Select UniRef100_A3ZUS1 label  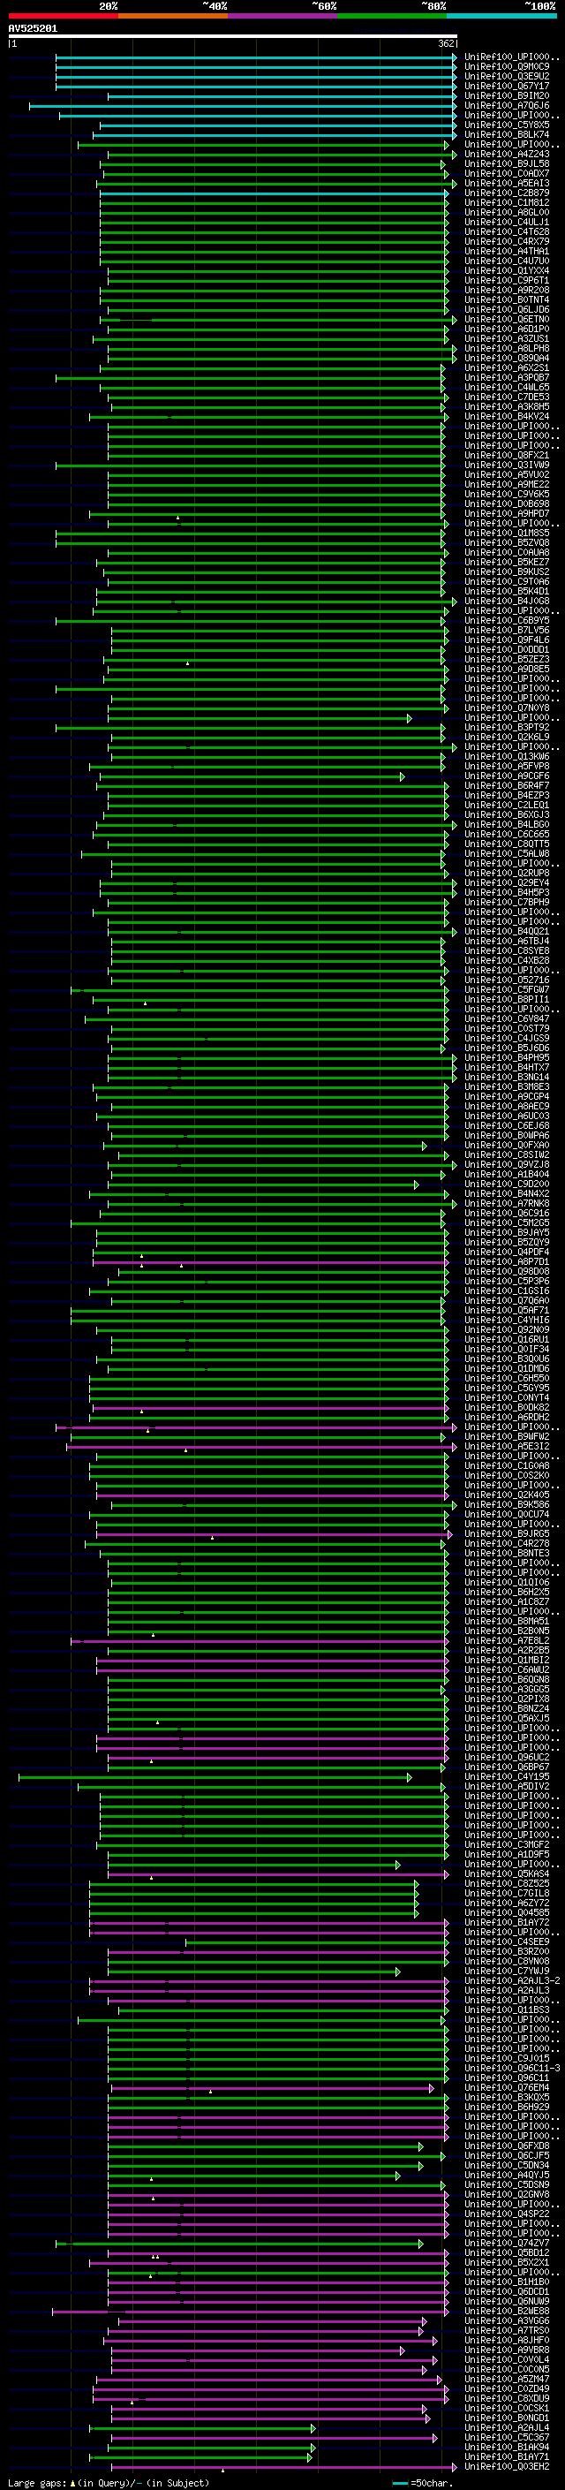click(x=507, y=338)
